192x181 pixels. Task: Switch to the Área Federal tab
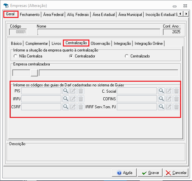[53, 15]
